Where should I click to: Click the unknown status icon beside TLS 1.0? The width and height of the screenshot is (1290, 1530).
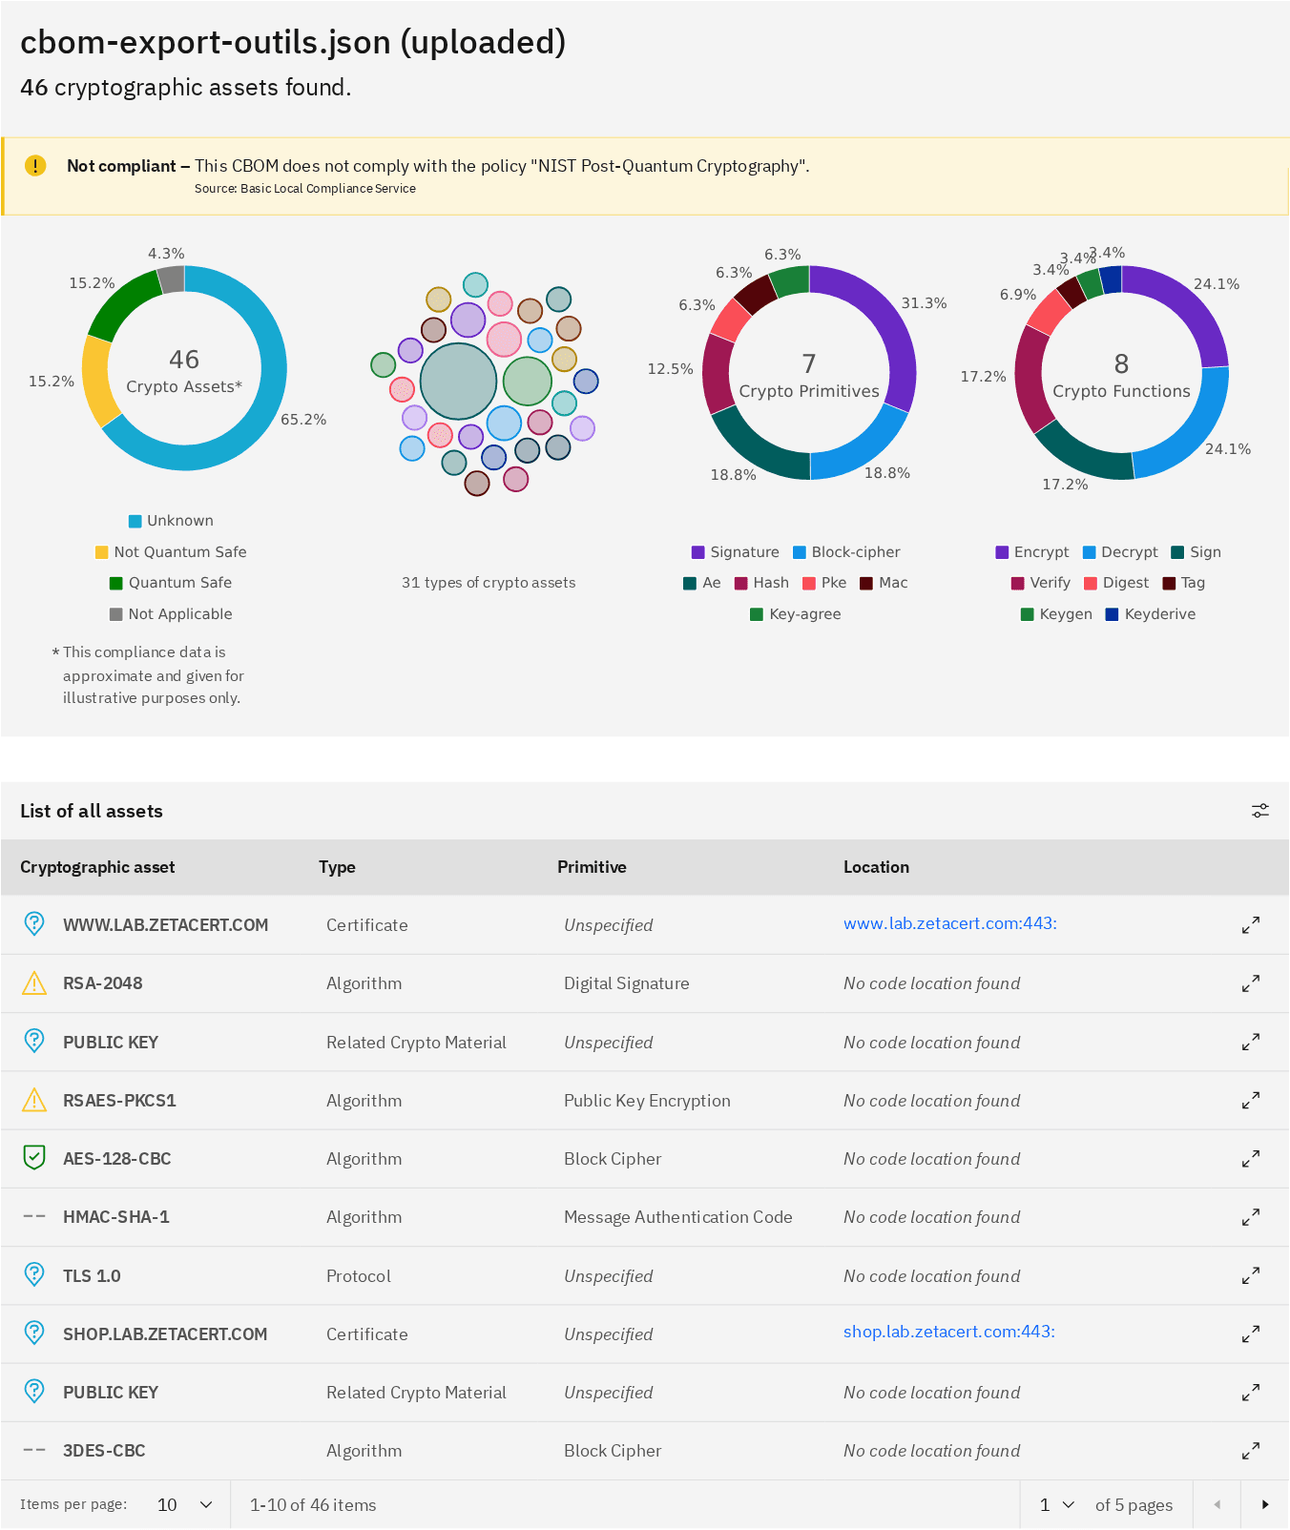(x=34, y=1274)
